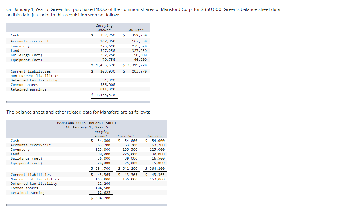The image size is (337, 209).
Task: Click Green's current liabilities carrying amount 203,930
Action: click(107, 71)
